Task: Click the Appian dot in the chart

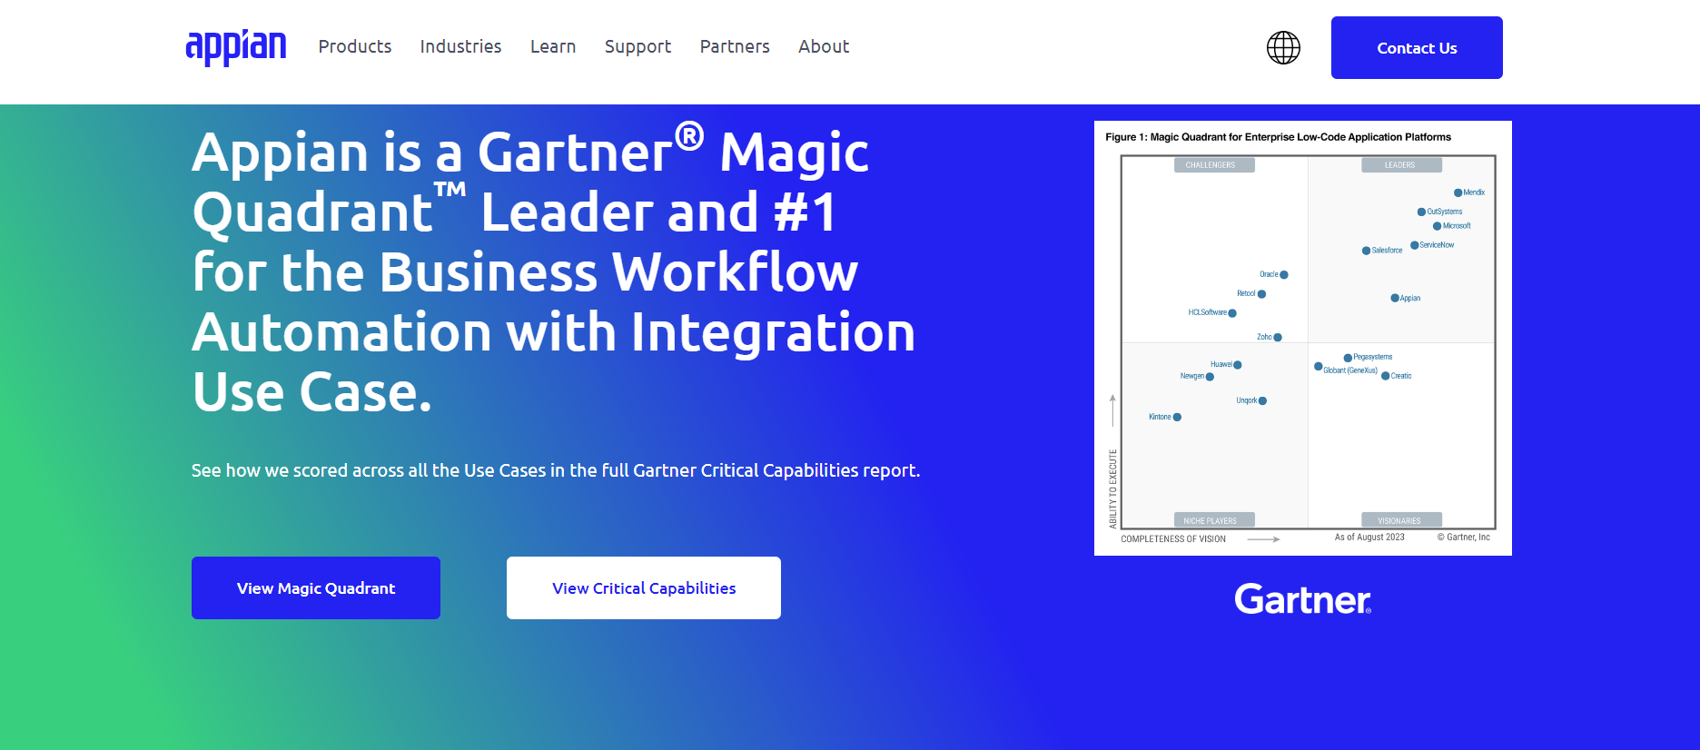Action: [x=1395, y=298]
